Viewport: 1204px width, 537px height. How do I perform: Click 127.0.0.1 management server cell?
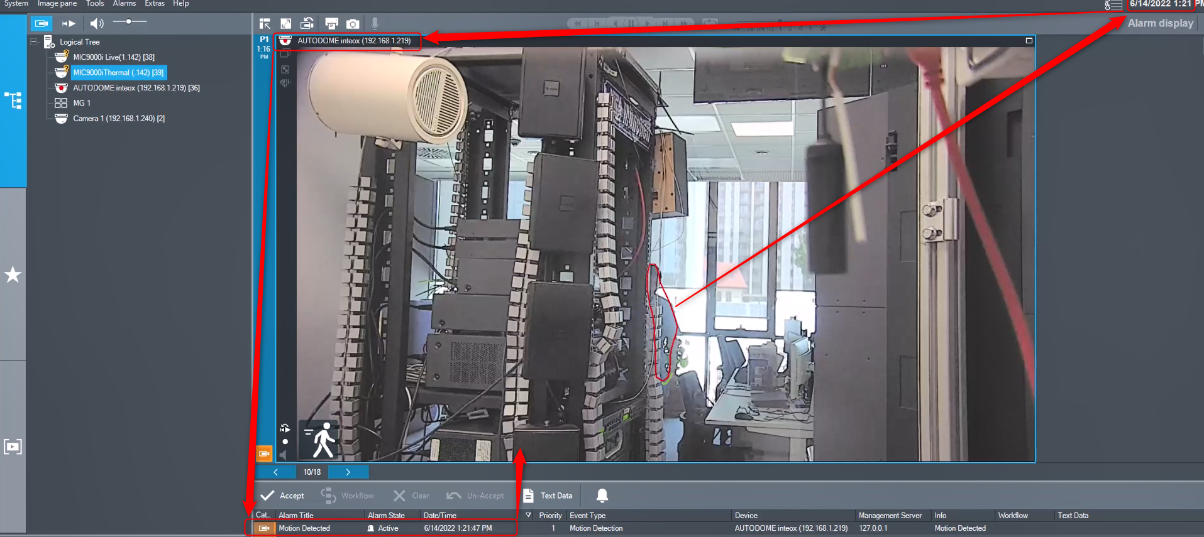click(x=873, y=529)
